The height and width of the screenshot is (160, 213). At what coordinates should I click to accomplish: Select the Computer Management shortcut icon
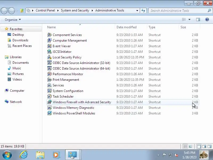(49, 41)
